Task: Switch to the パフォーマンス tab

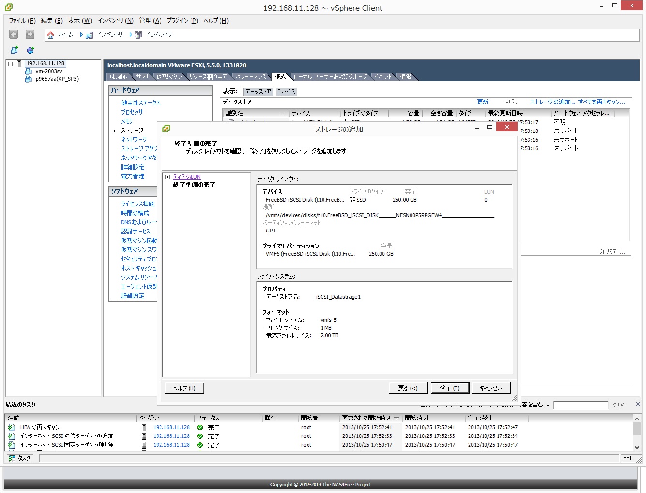Action: pos(250,77)
